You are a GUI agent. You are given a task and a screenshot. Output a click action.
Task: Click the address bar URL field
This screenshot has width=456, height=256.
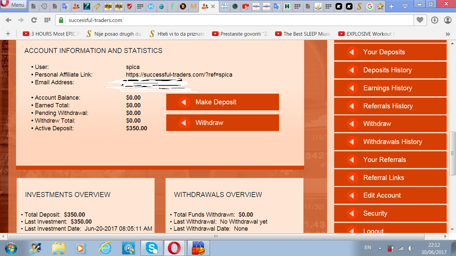click(234, 20)
